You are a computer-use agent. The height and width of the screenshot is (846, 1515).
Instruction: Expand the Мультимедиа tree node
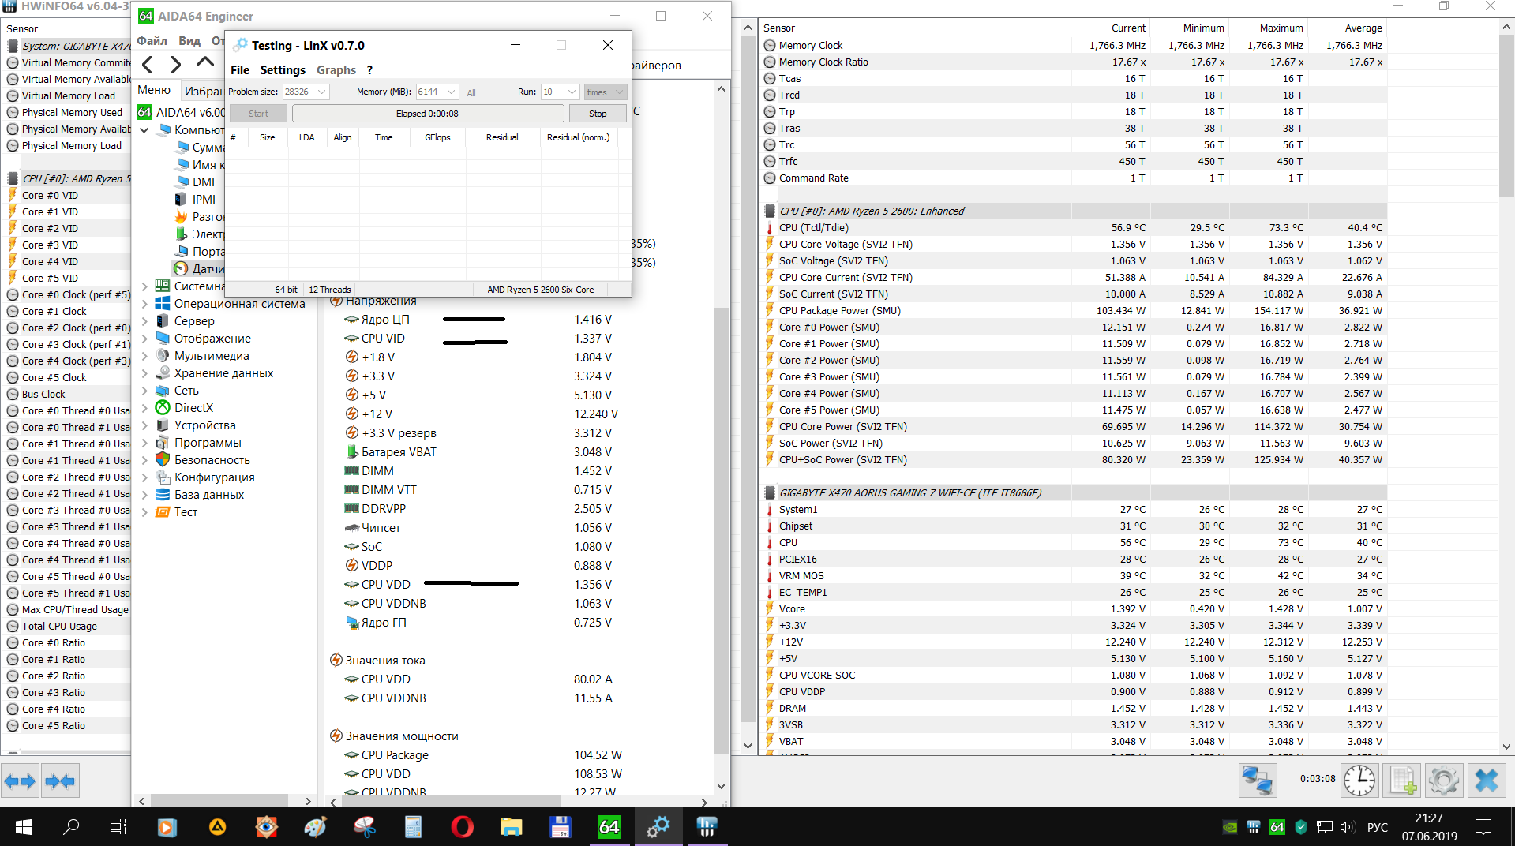(144, 356)
